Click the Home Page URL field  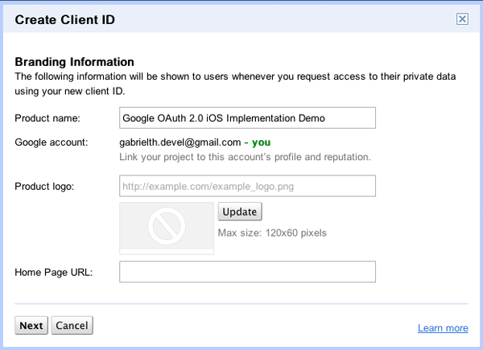pyautogui.click(x=247, y=272)
